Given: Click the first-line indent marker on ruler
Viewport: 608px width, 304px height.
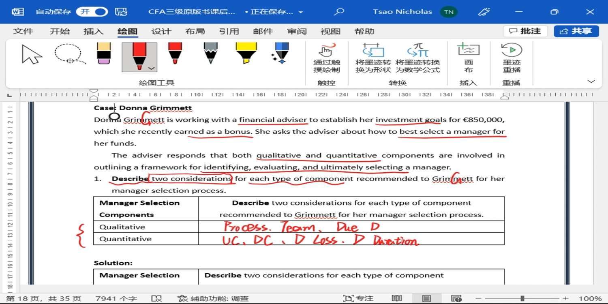Looking at the screenshot, I should (x=94, y=92).
